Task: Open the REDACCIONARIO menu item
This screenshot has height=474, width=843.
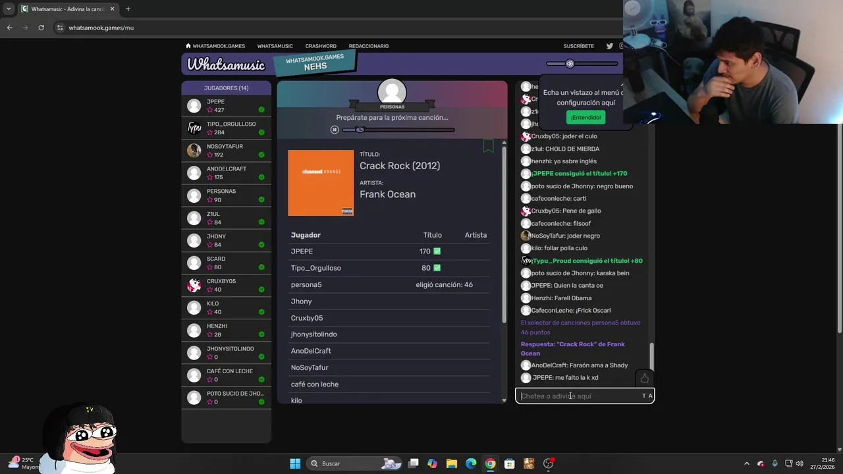Action: click(369, 46)
